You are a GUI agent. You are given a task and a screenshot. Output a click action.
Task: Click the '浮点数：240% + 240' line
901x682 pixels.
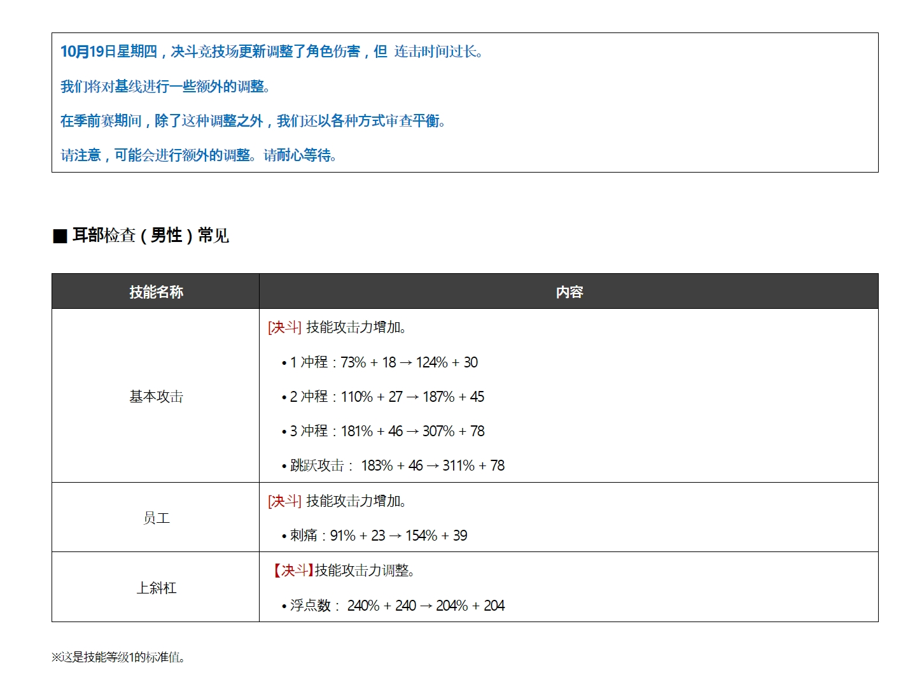click(393, 606)
